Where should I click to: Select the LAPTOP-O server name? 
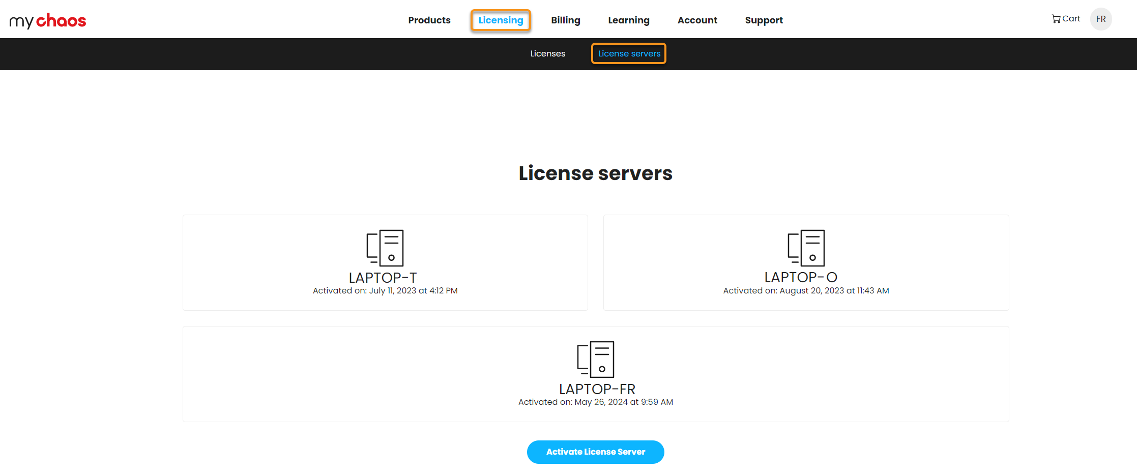(x=800, y=277)
